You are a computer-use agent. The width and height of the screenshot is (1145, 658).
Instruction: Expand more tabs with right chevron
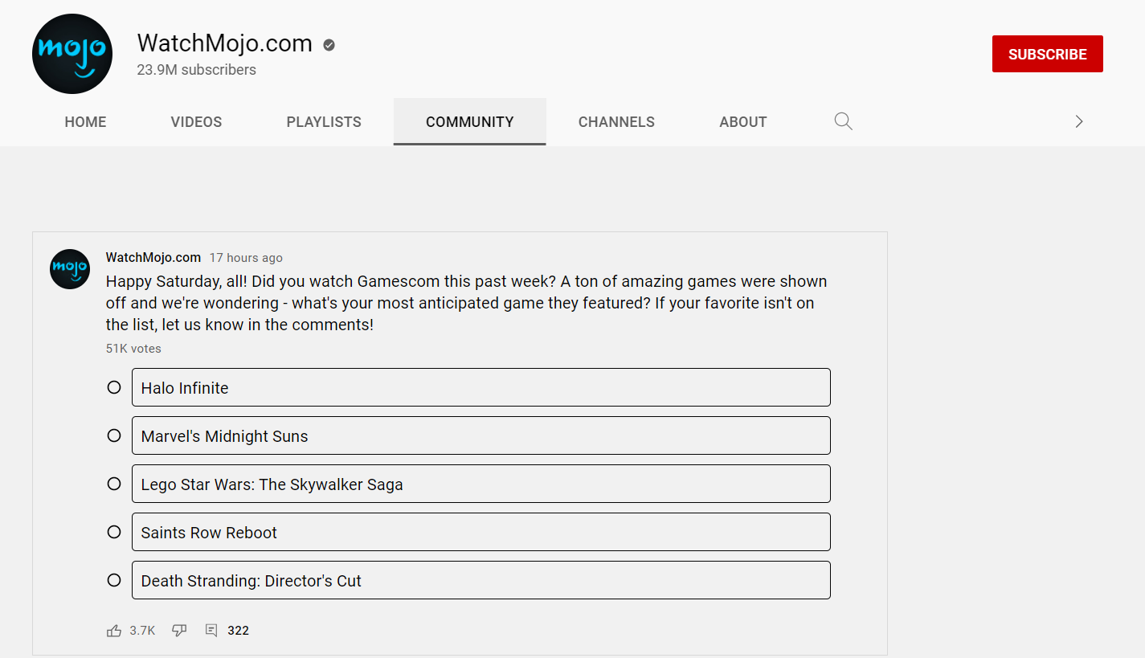point(1079,121)
